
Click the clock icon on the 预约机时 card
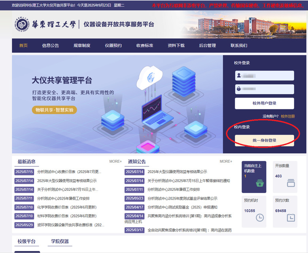click(x=259, y=217)
